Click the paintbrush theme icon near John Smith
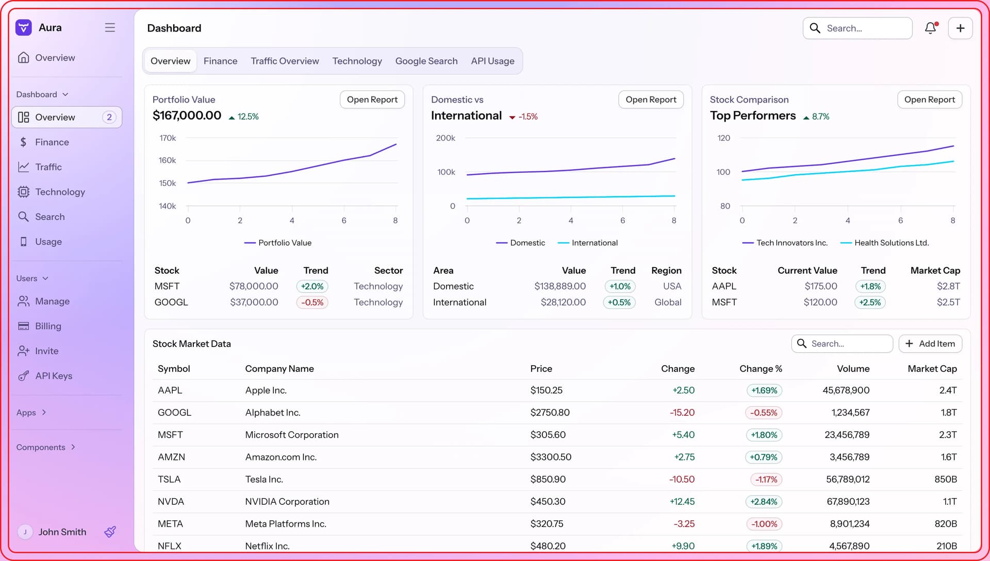Image resolution: width=990 pixels, height=561 pixels. 110,532
